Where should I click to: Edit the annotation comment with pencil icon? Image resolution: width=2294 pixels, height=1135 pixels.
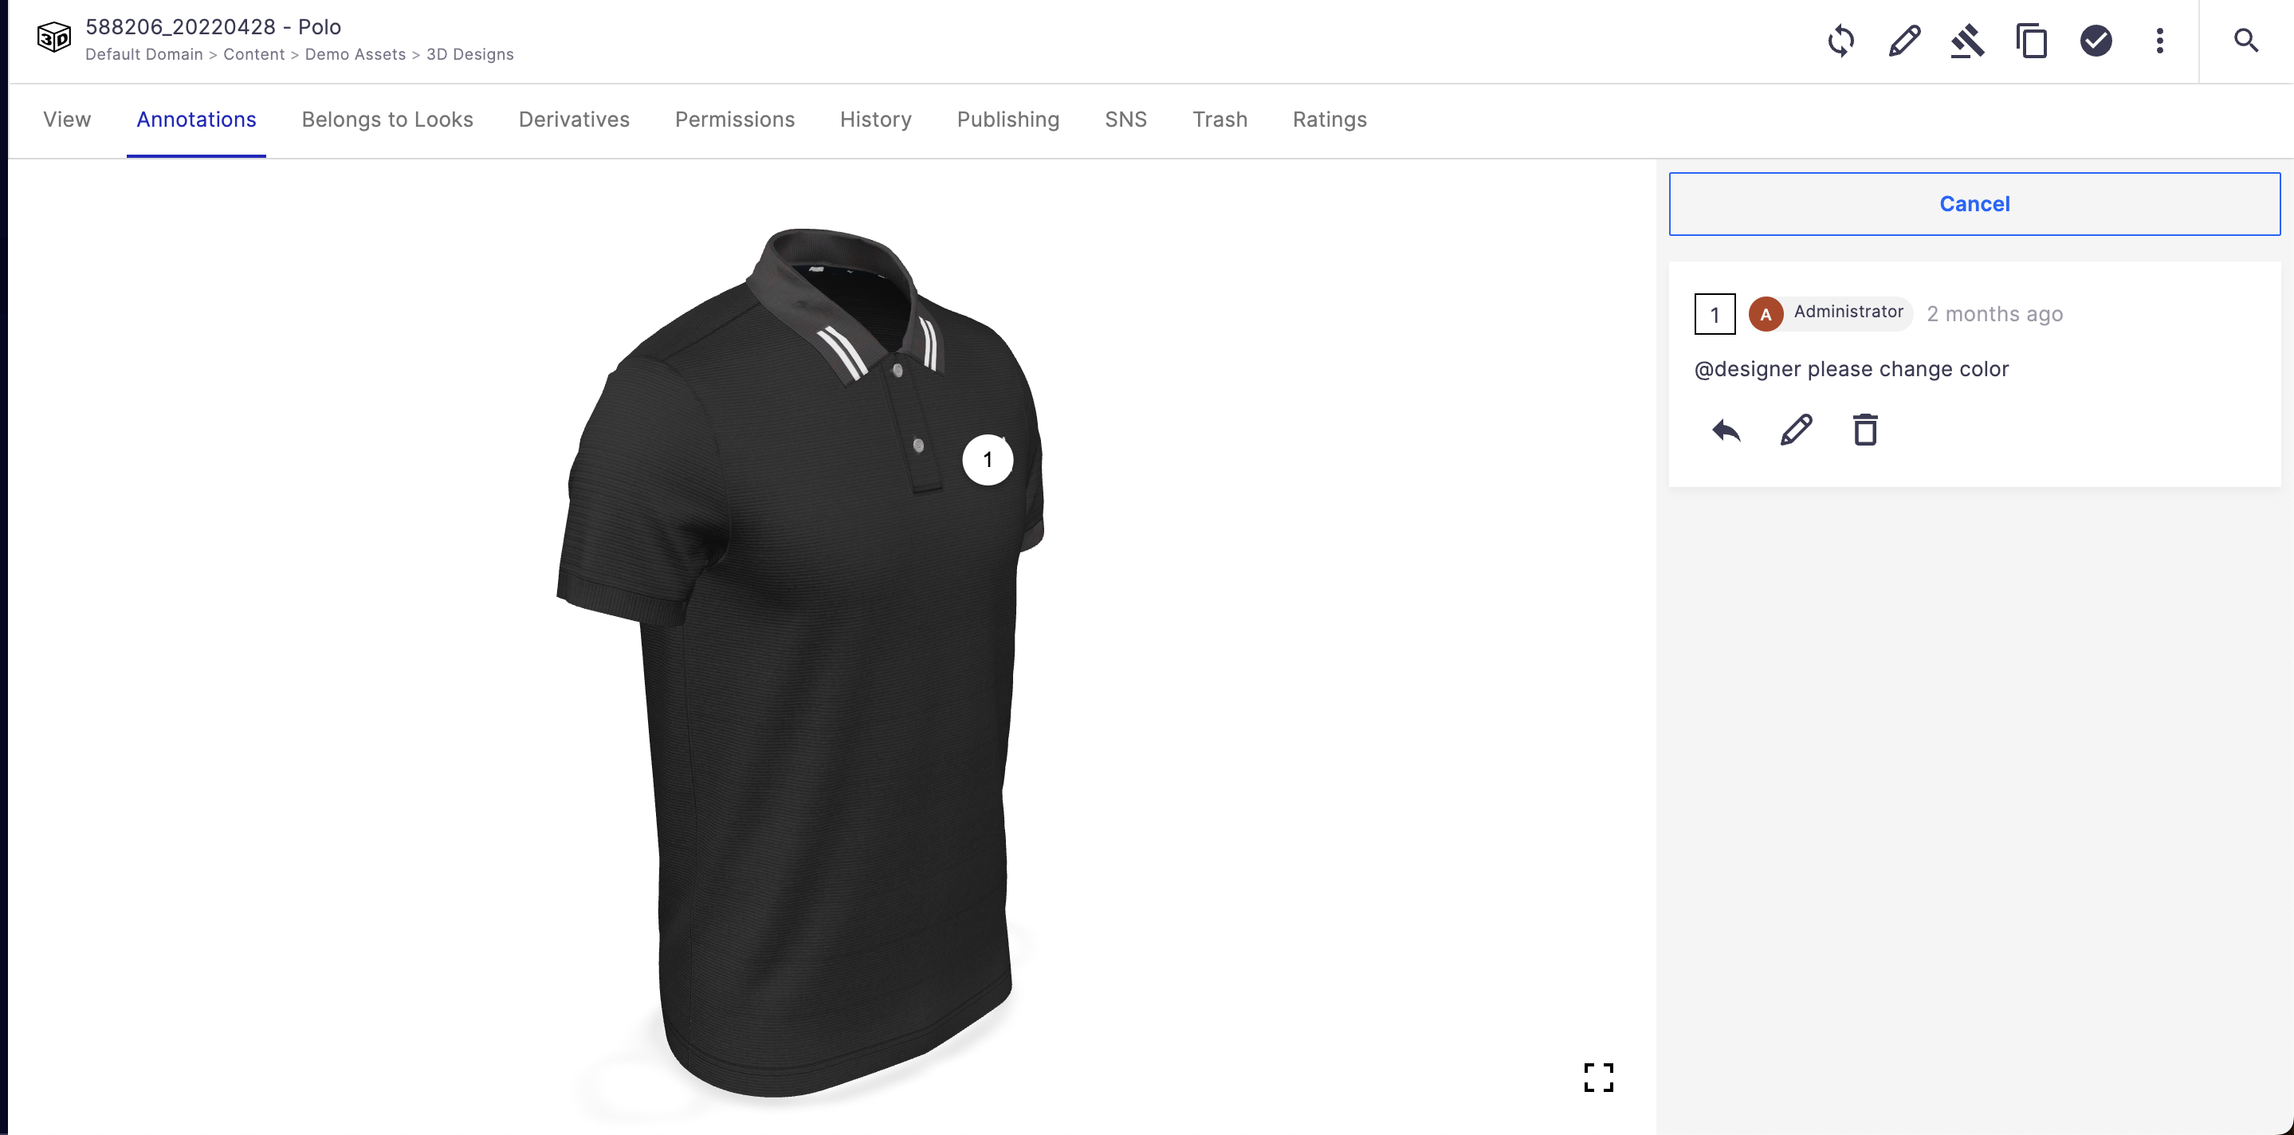1796,430
